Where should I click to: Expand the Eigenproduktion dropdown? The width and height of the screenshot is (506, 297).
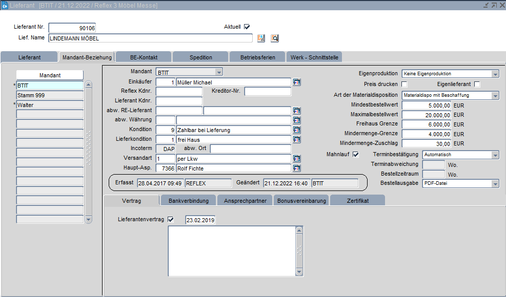click(495, 74)
